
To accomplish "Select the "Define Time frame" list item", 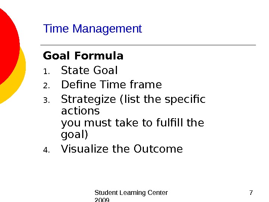I will [x=111, y=85].
